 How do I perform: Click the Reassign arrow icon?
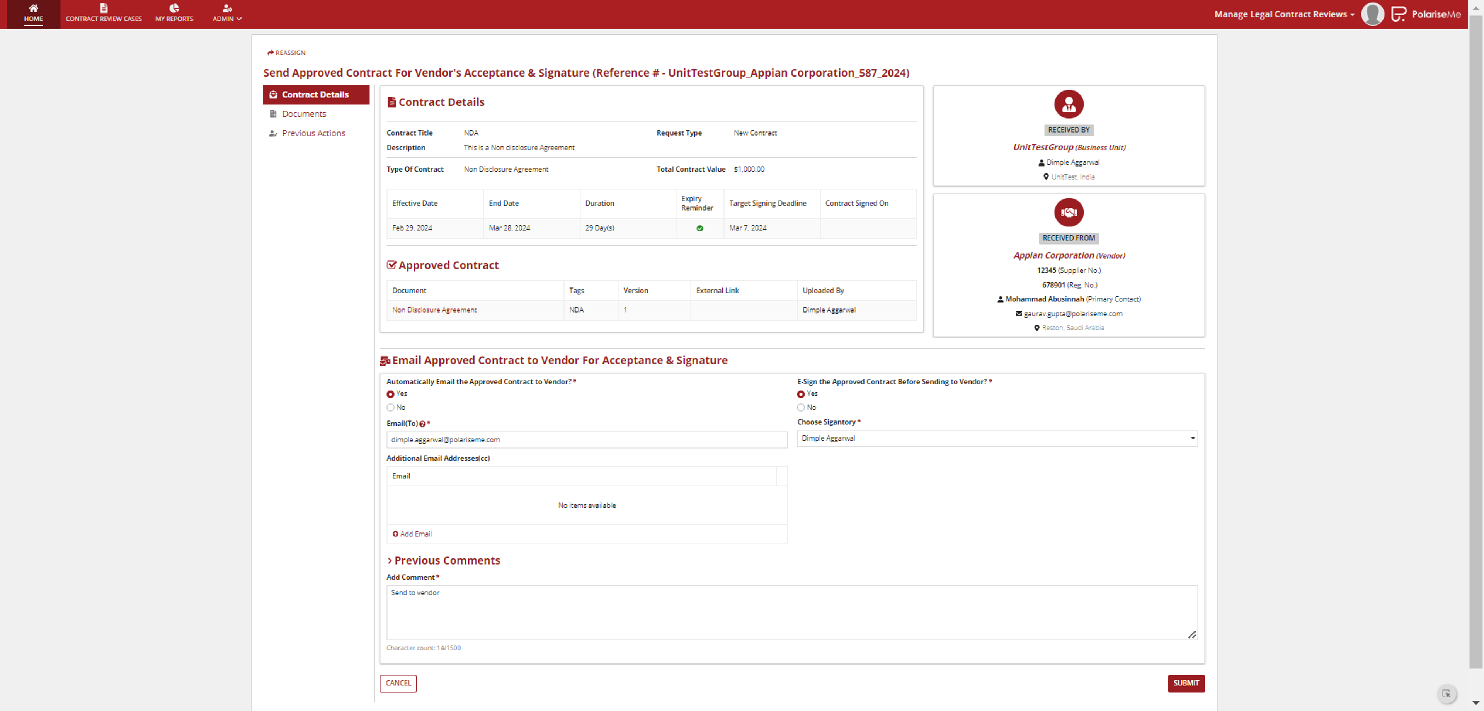[x=270, y=53]
